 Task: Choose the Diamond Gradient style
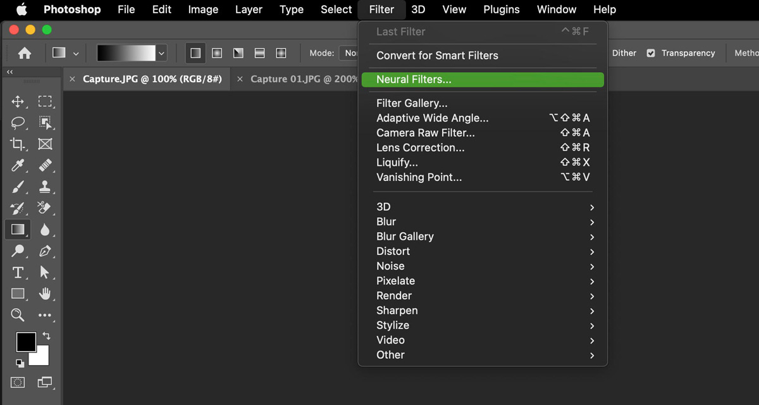tap(281, 53)
